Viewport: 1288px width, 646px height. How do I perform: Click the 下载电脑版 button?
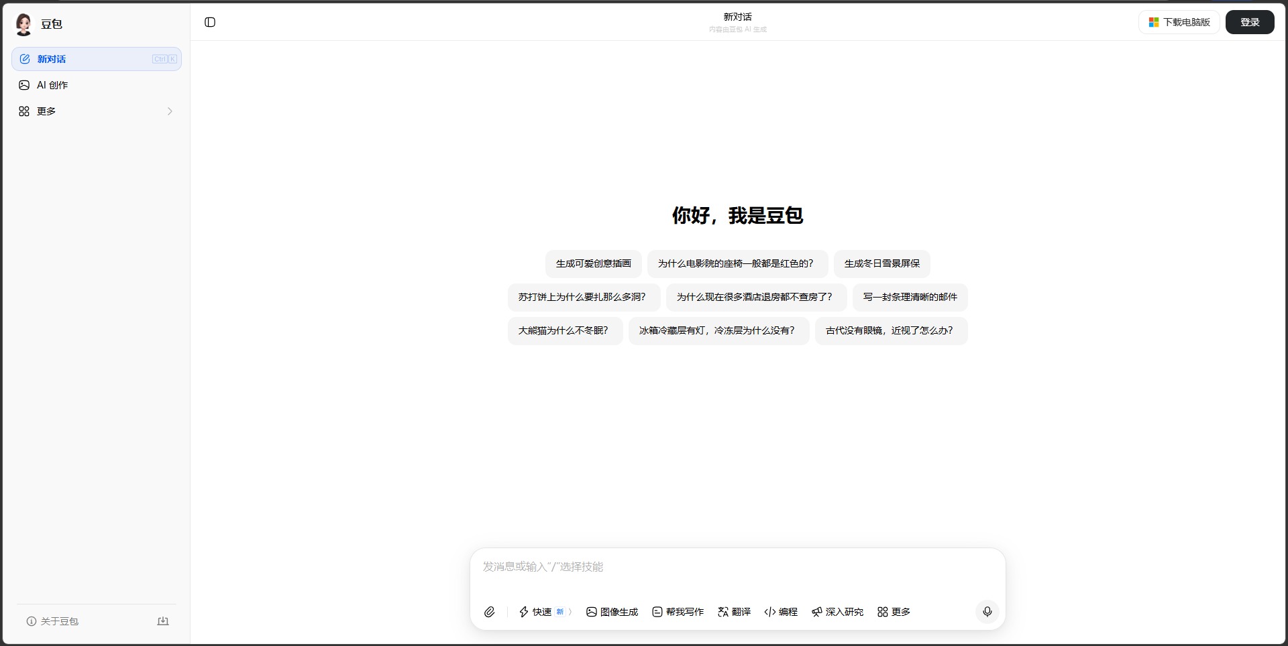(x=1179, y=22)
